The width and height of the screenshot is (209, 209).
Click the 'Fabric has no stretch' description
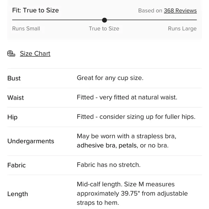(109, 165)
